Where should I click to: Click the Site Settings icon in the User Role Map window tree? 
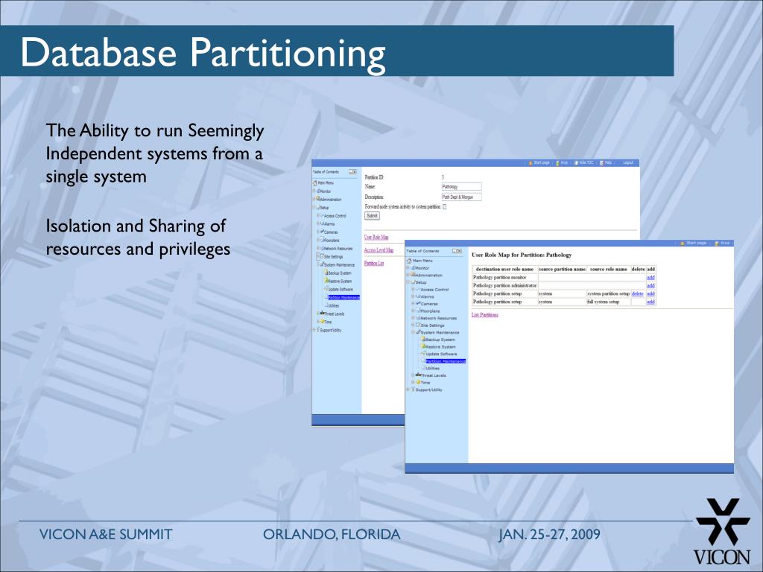click(418, 325)
